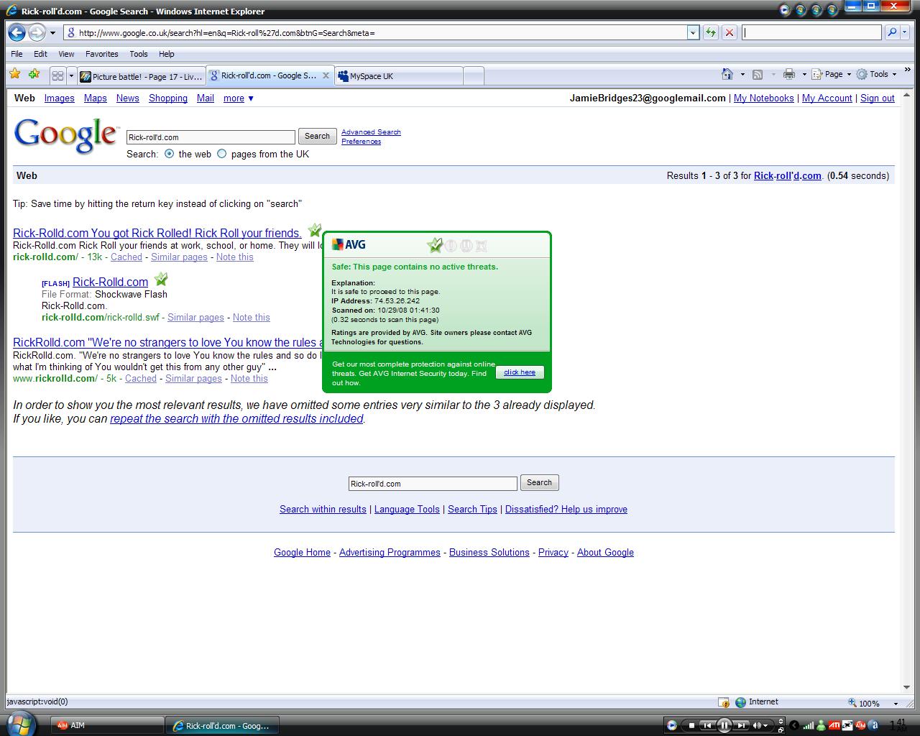Open the Page menu dropdown
This screenshot has width=920, height=736.
[x=832, y=74]
